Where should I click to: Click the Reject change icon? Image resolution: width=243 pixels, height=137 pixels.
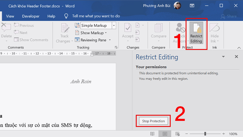tap(138, 25)
